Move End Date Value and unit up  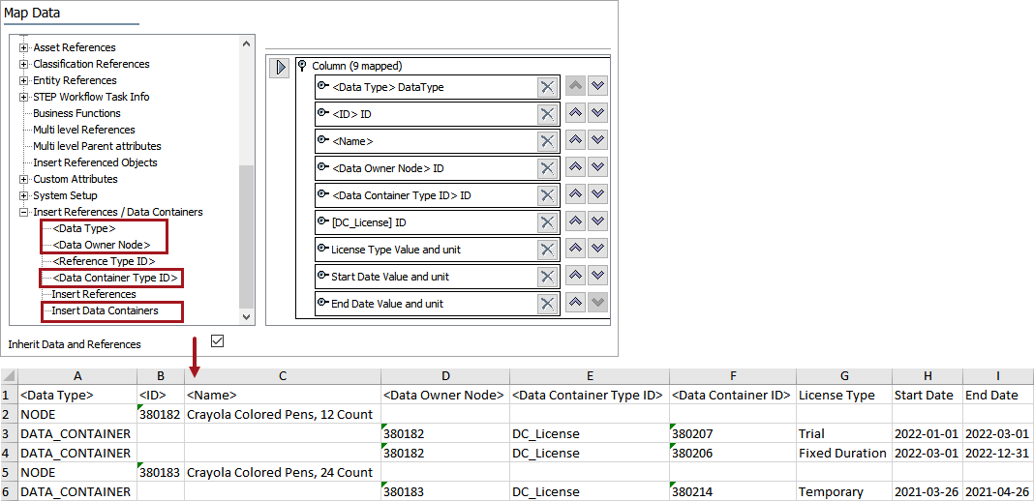click(x=575, y=303)
